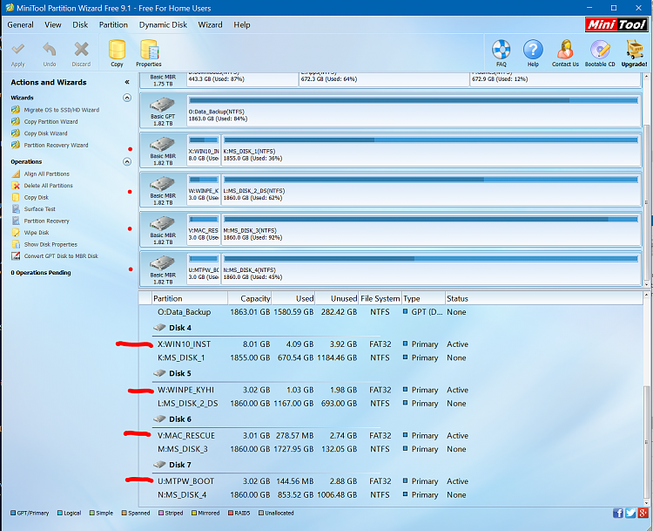The image size is (653, 531).
Task: Click the Undo arrow icon
Action: click(x=49, y=50)
